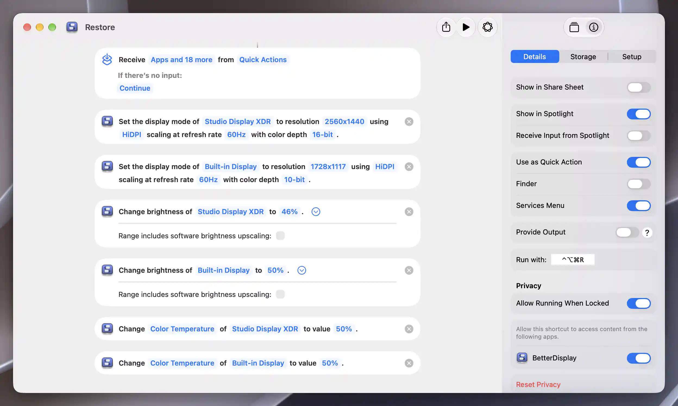The width and height of the screenshot is (678, 406).
Task: Click the Reset Privacy link
Action: [538, 384]
